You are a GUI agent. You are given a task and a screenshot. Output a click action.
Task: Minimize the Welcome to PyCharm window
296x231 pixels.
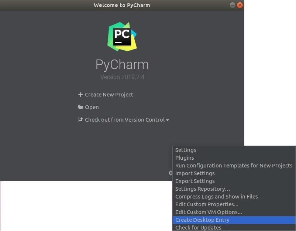[233, 5]
